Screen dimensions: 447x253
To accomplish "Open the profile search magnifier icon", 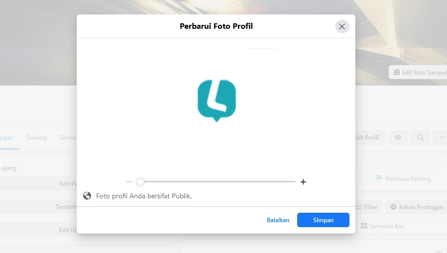I will coord(420,138).
